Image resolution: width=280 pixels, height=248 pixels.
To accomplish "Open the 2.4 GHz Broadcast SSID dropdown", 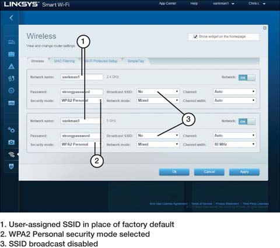I will point(157,91).
